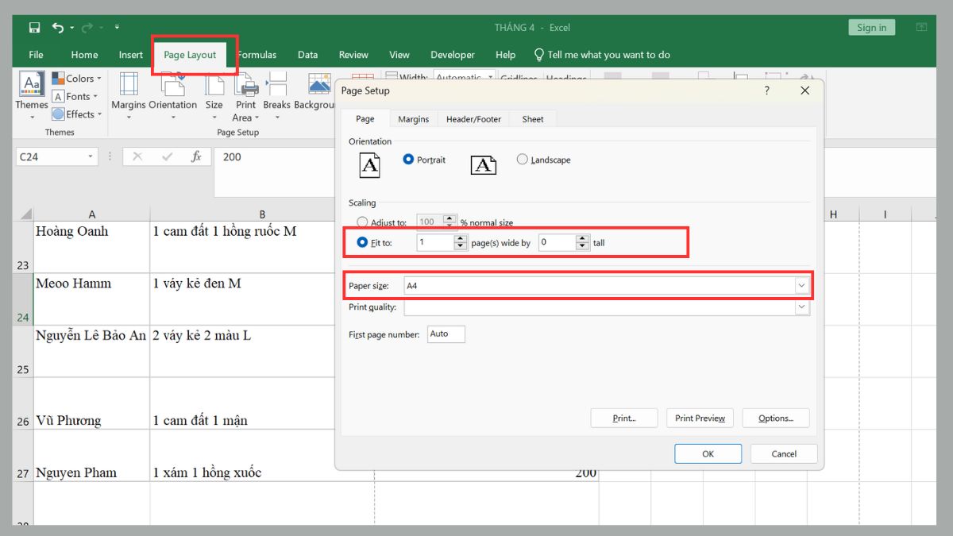Screen dimensions: 953x536
Task: Select the Landscape orientation radio button
Action: click(522, 160)
